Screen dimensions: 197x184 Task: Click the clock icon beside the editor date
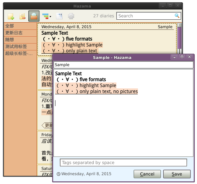58,174
